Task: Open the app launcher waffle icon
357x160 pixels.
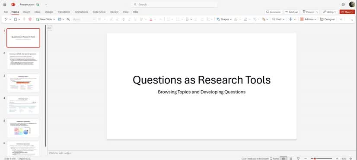Action: (x=4, y=4)
